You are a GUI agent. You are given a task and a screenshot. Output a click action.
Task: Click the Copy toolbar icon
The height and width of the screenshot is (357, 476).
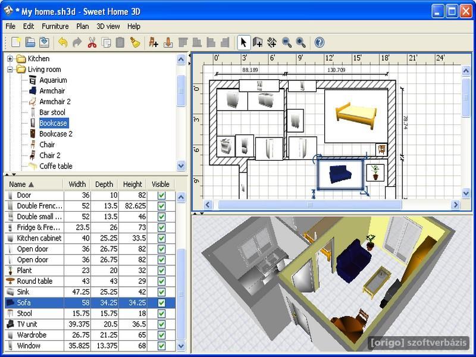pyautogui.click(x=106, y=42)
